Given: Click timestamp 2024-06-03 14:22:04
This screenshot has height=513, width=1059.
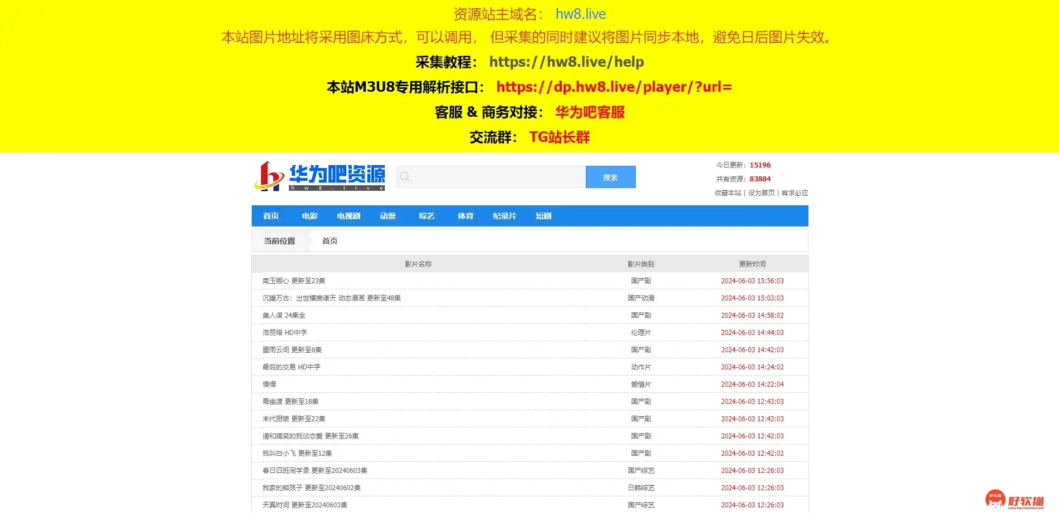Looking at the screenshot, I should tap(752, 384).
